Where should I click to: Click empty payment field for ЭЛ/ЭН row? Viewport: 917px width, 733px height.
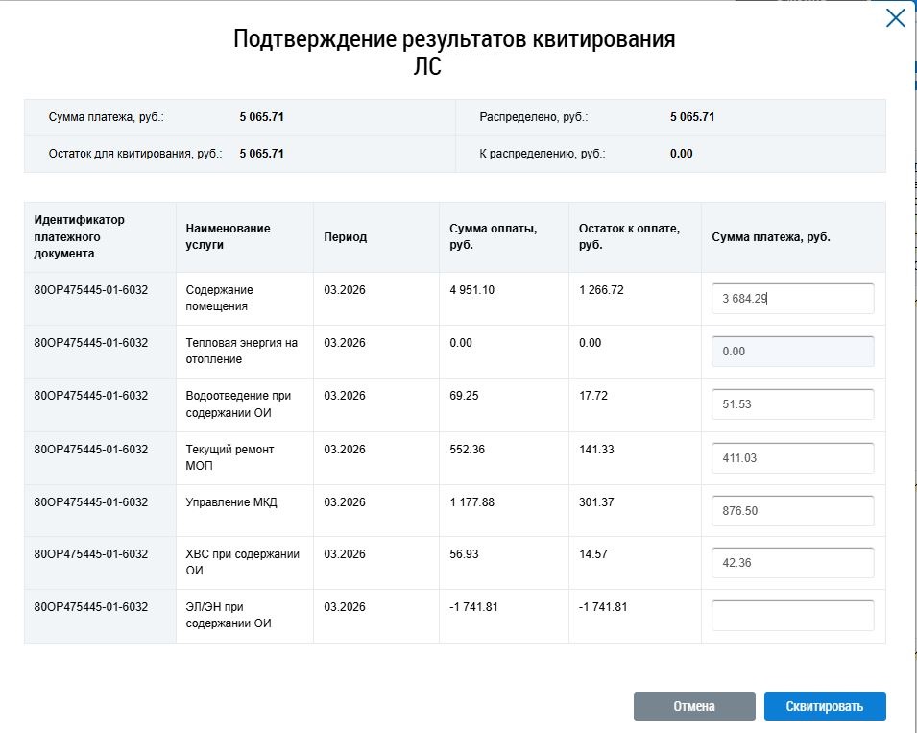[792, 616]
